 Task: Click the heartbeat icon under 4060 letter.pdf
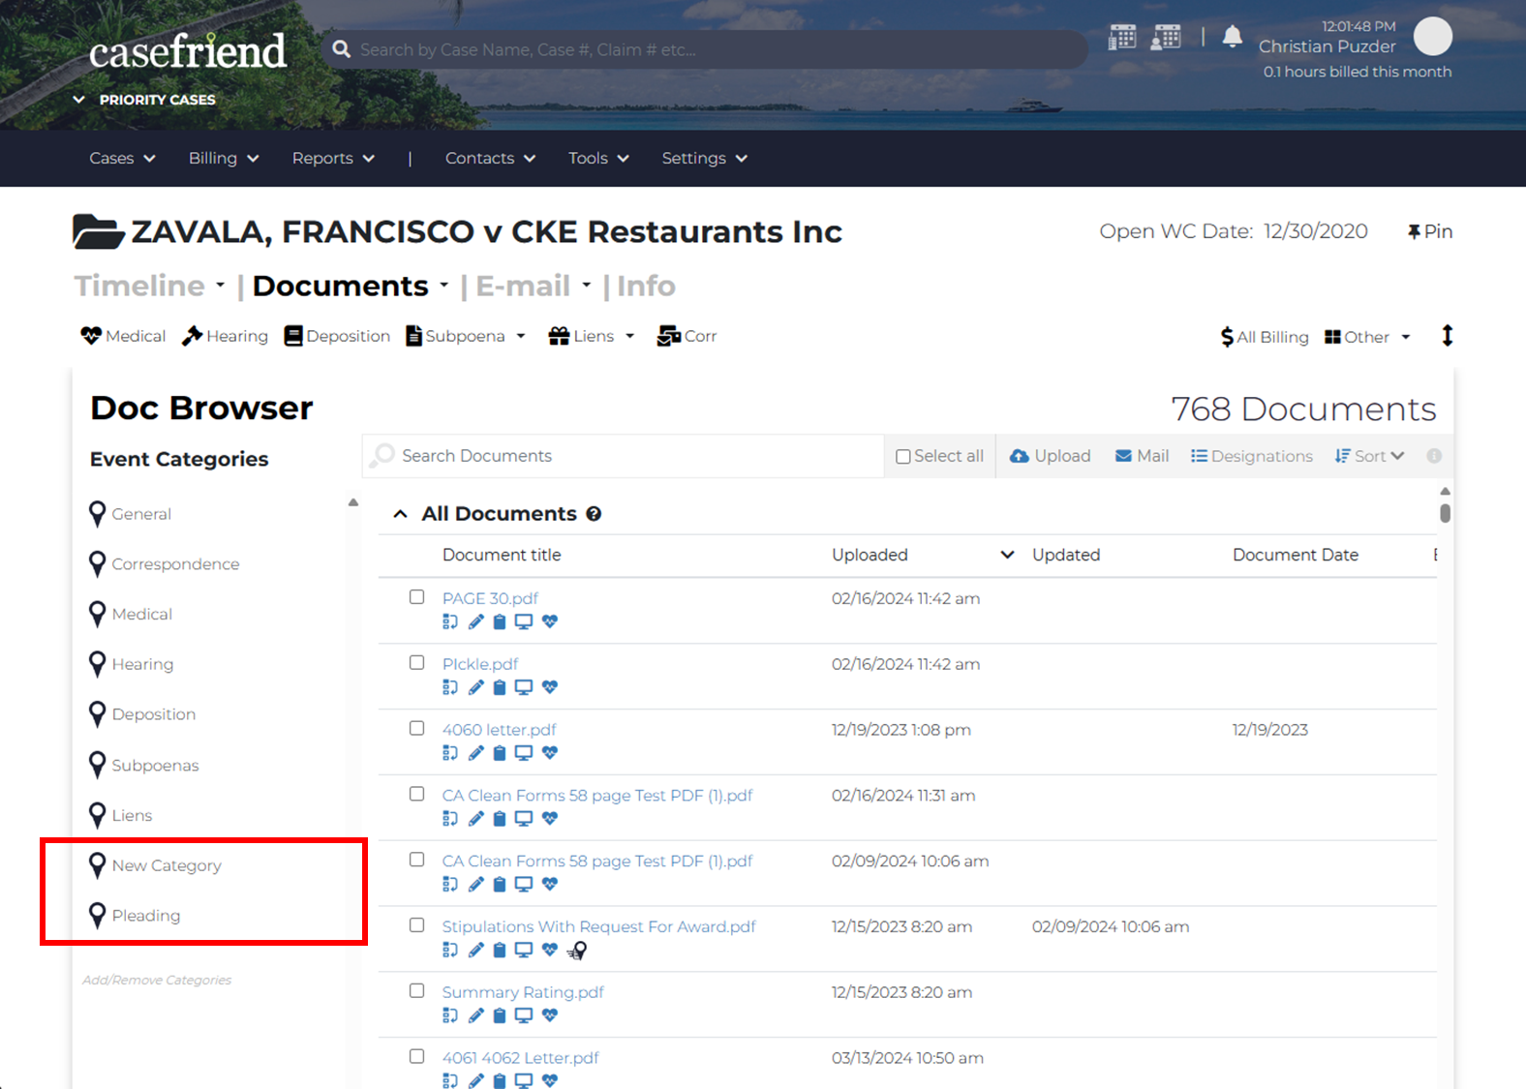pos(550,753)
